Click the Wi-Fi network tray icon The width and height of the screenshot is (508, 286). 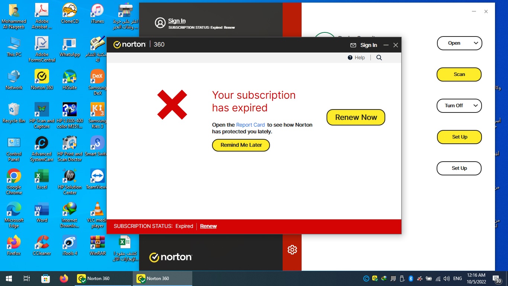click(x=438, y=279)
